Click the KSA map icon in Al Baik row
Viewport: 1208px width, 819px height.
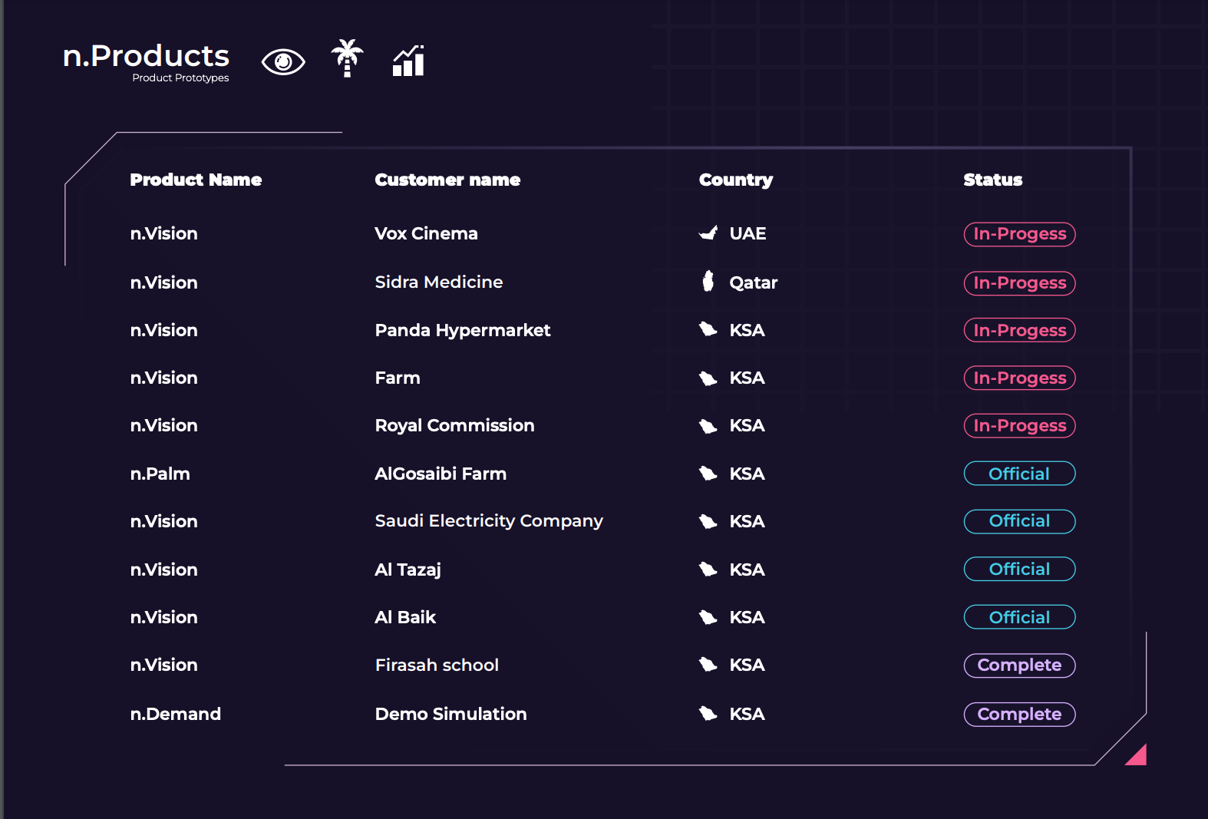click(708, 617)
